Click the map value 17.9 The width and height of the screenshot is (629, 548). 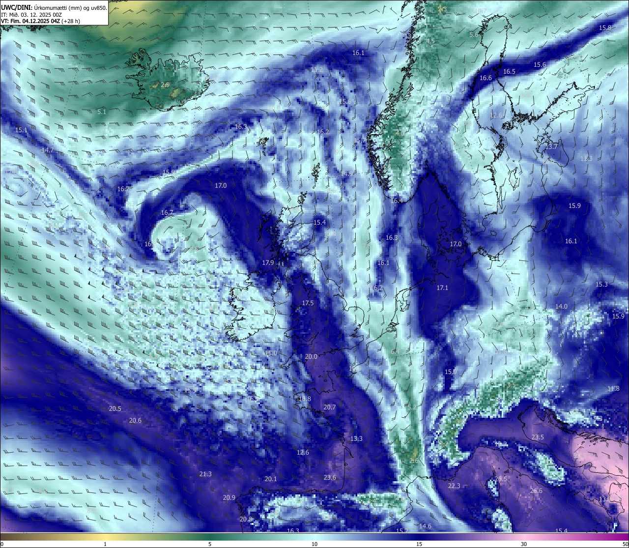click(x=268, y=263)
